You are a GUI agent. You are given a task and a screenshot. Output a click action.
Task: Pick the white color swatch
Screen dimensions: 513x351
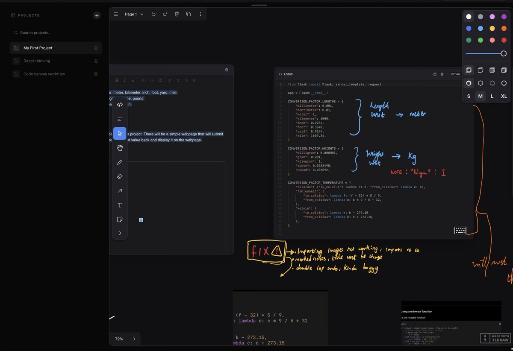coord(469,17)
